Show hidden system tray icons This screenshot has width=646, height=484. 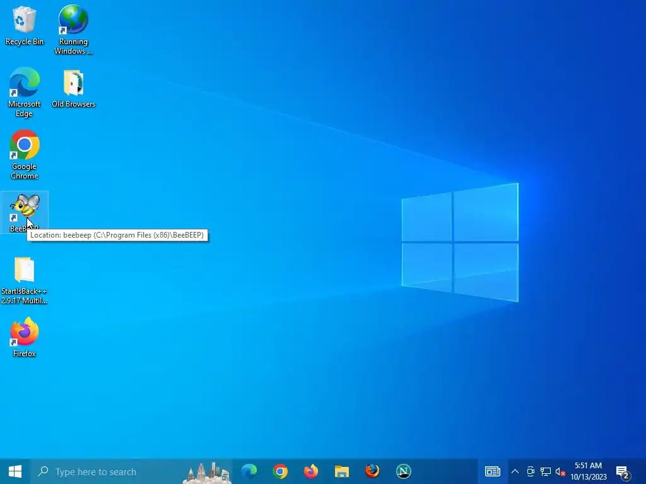pos(515,471)
